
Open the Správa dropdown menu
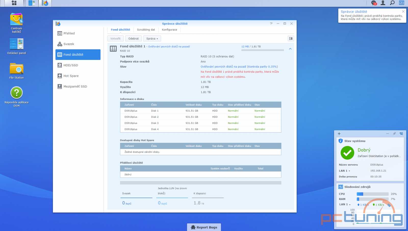pyautogui.click(x=152, y=39)
